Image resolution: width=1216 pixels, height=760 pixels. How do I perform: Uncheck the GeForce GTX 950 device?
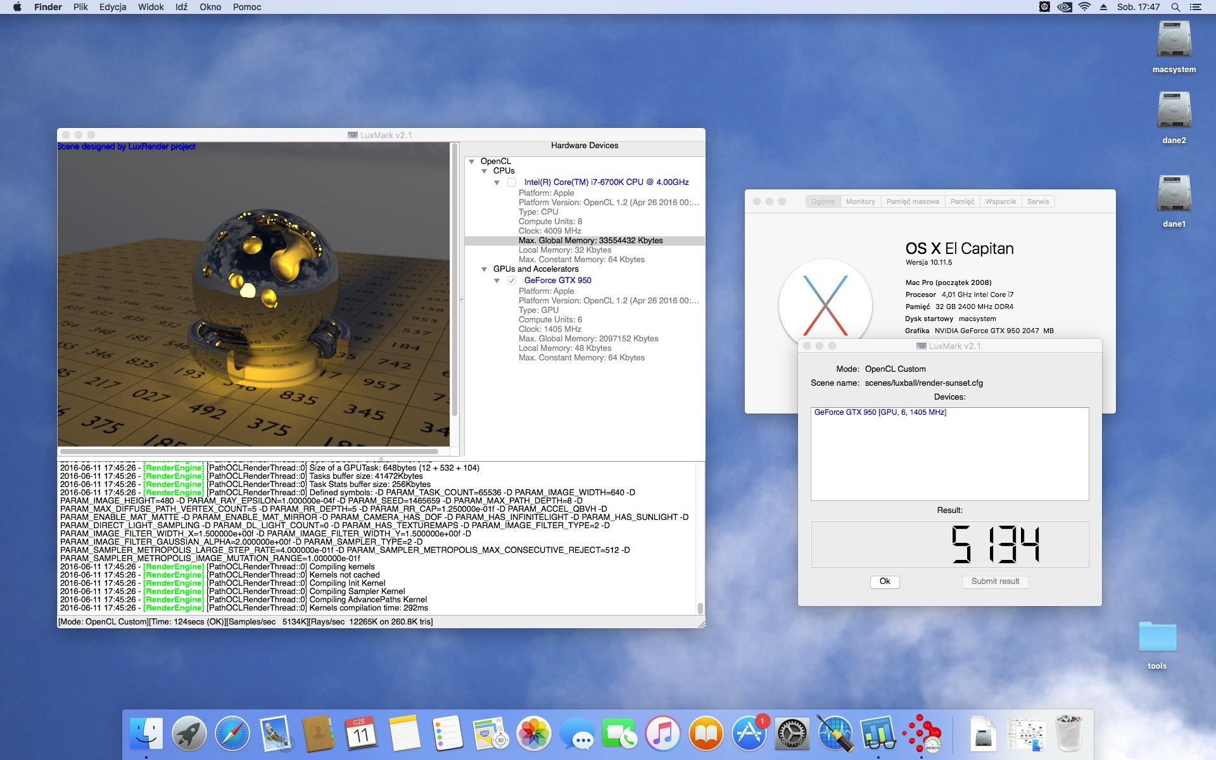coord(512,281)
